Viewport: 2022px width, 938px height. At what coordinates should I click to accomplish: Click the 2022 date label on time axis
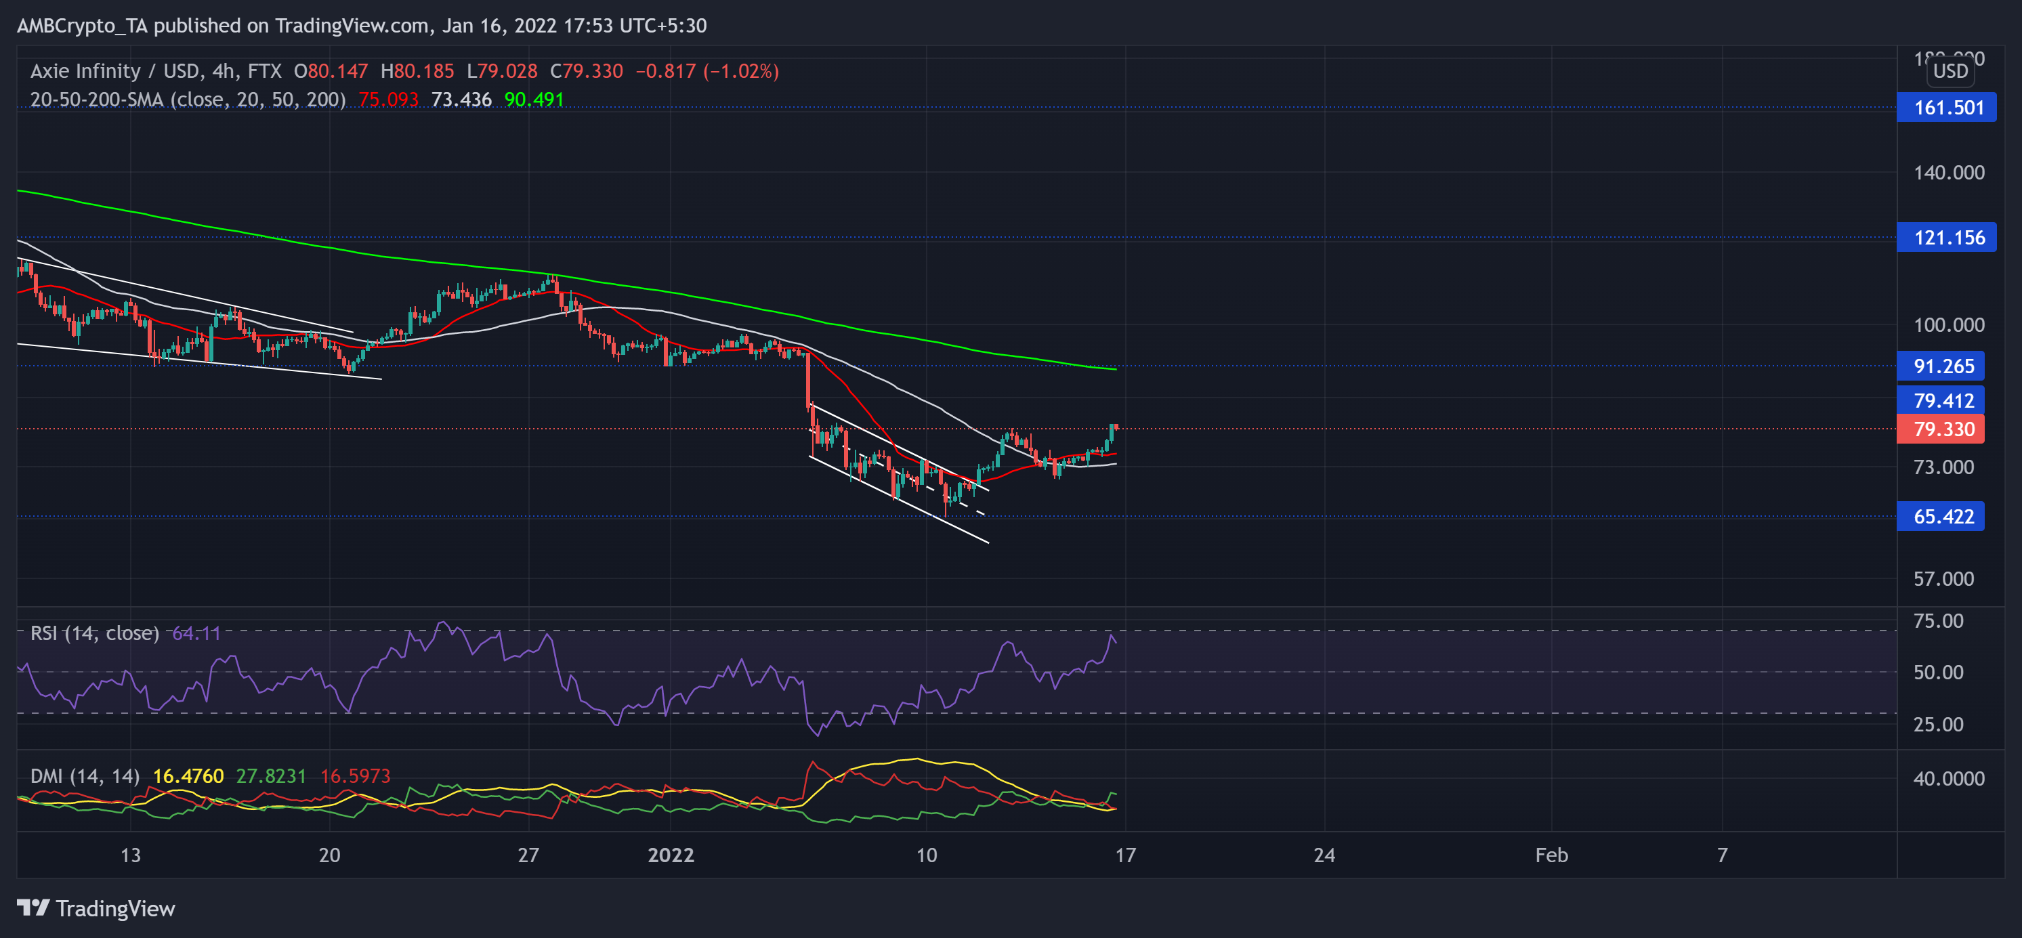coord(671,855)
